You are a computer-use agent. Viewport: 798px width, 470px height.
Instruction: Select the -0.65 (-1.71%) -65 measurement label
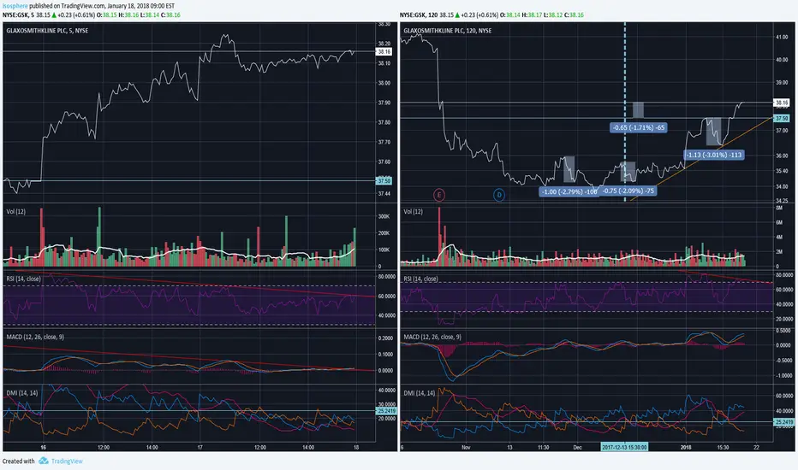pyautogui.click(x=639, y=127)
